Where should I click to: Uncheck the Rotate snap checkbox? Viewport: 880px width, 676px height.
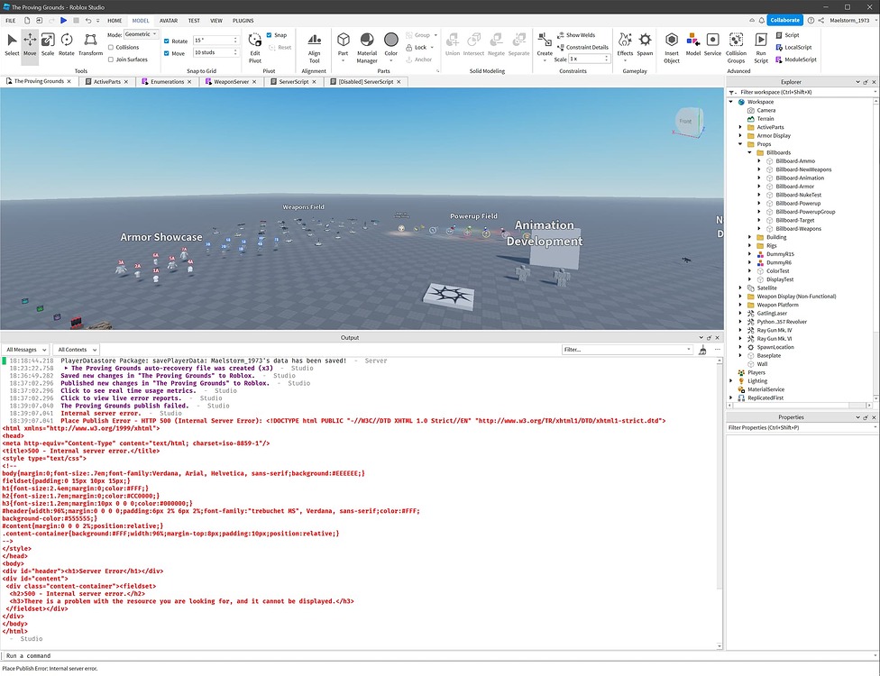tap(167, 41)
